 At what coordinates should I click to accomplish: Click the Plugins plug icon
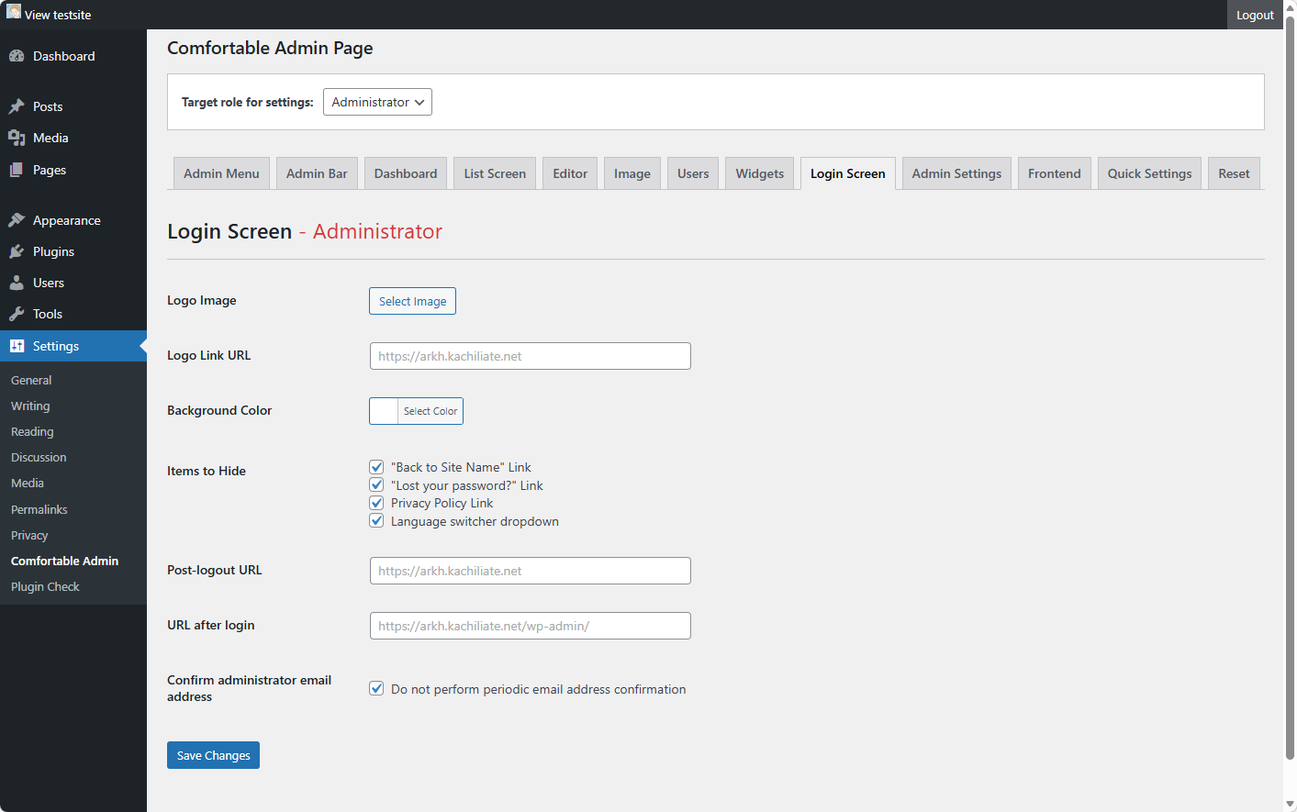coord(17,251)
